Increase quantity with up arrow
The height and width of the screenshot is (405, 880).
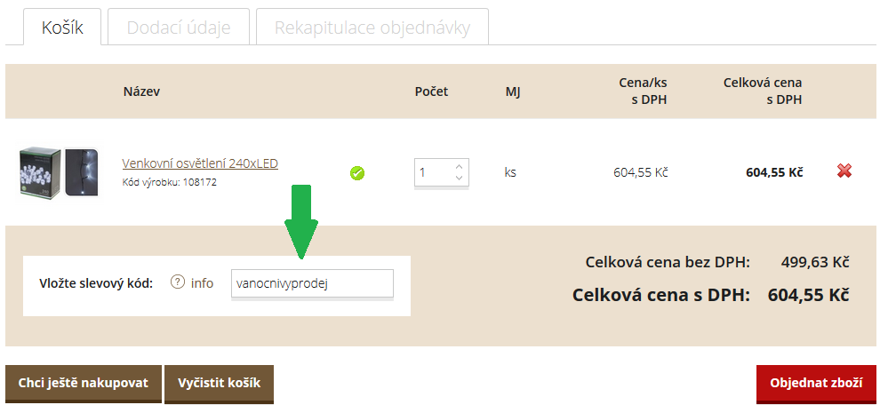[x=459, y=166]
